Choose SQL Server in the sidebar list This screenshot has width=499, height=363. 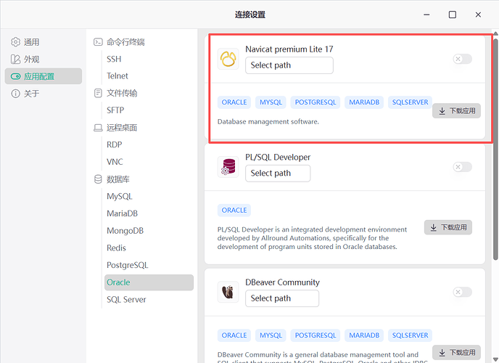click(x=126, y=299)
